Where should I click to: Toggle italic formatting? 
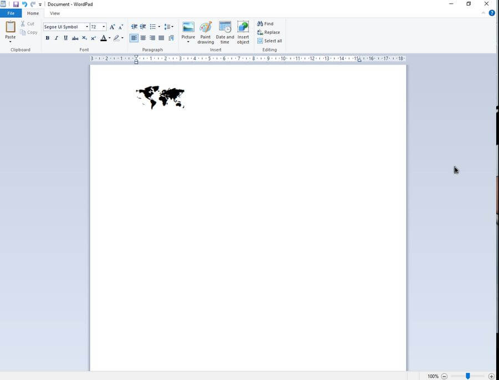click(56, 38)
